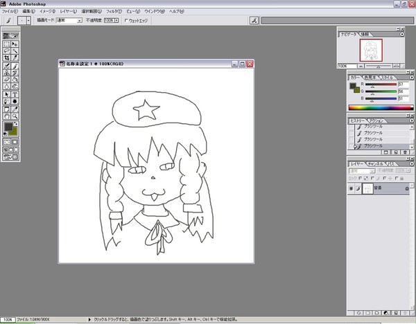Select the Magic Wand tool
This screenshot has width=416, height=324.
[15, 51]
